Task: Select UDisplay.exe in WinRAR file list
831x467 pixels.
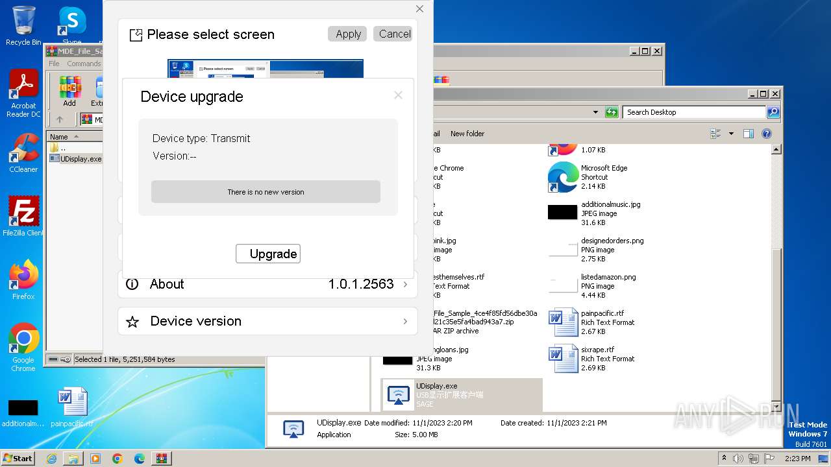Action: (76, 158)
